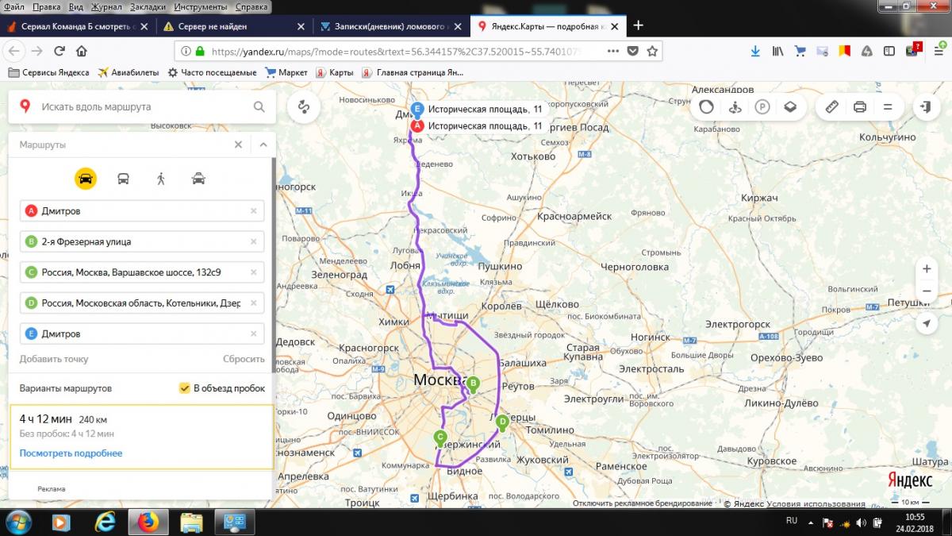Collapse the Маршруты panel with chevron
This screenshot has width=952, height=536.
point(263,145)
